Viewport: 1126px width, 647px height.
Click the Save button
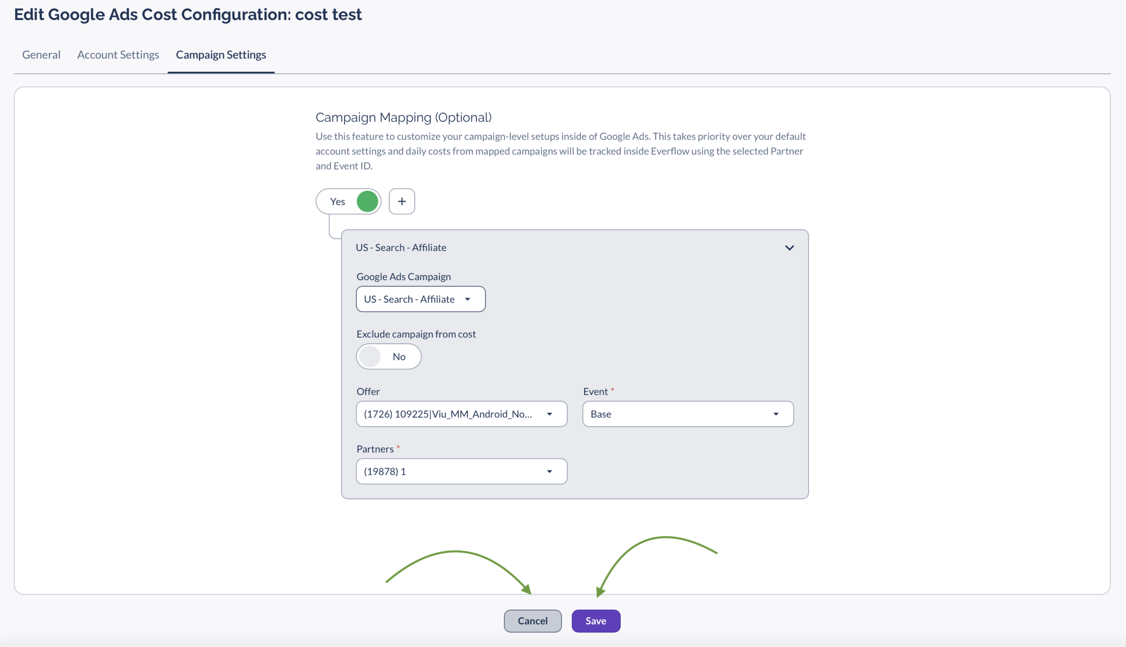(596, 621)
